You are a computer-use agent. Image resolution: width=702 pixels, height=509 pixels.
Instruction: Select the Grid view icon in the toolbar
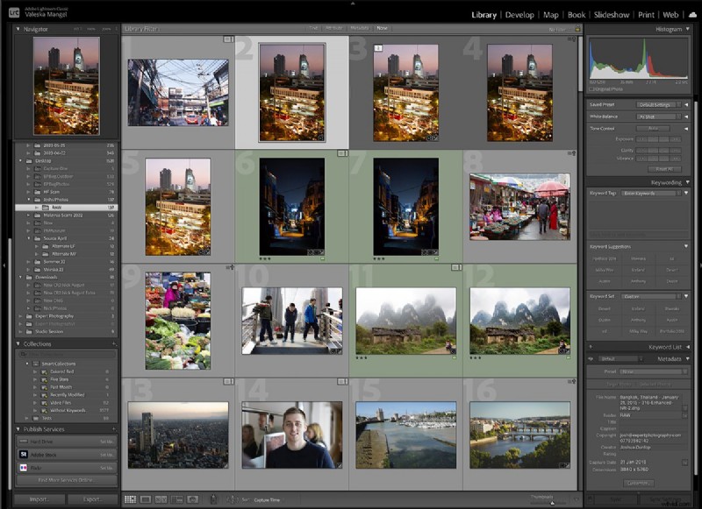(x=131, y=499)
